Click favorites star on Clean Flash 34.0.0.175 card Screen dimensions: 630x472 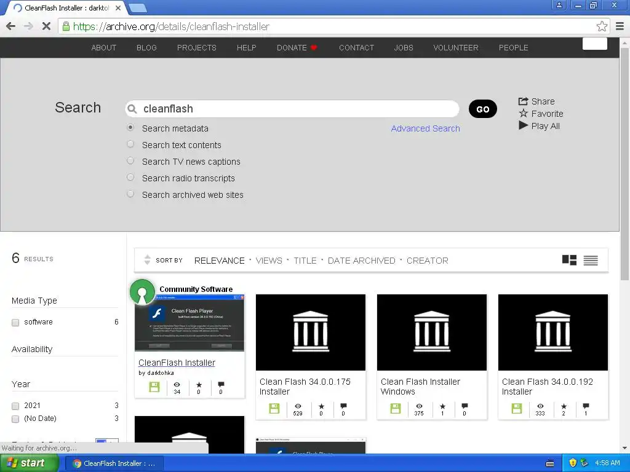[321, 406]
